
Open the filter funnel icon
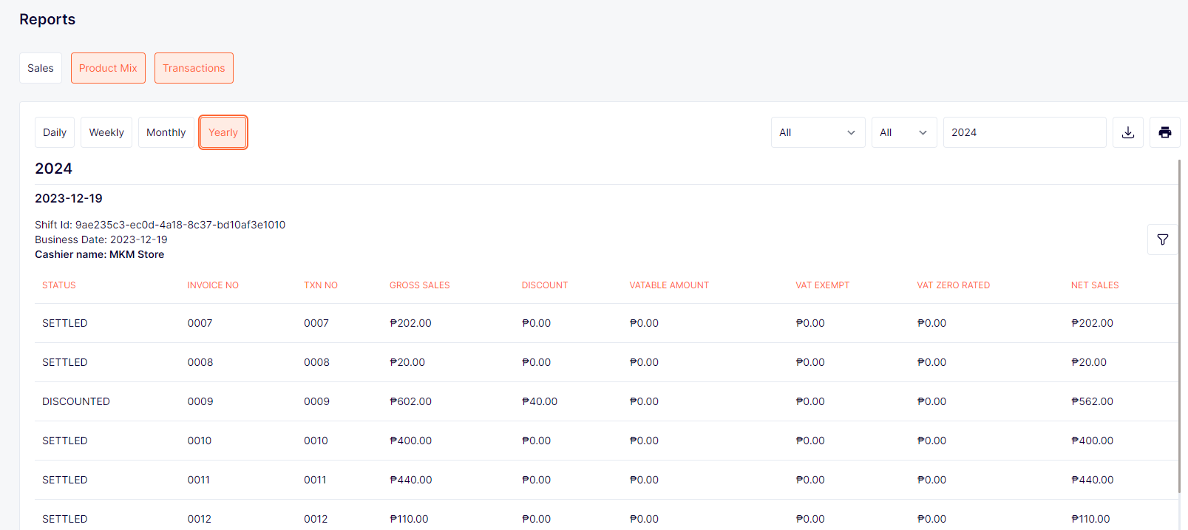(1162, 239)
